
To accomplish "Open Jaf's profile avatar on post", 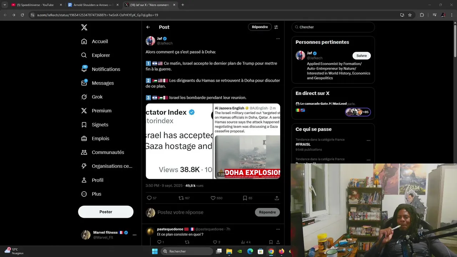I will point(150,41).
